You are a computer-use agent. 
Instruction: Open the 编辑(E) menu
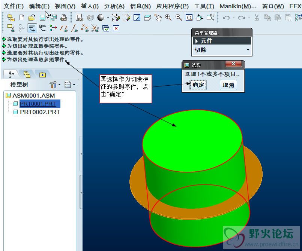point(39,6)
